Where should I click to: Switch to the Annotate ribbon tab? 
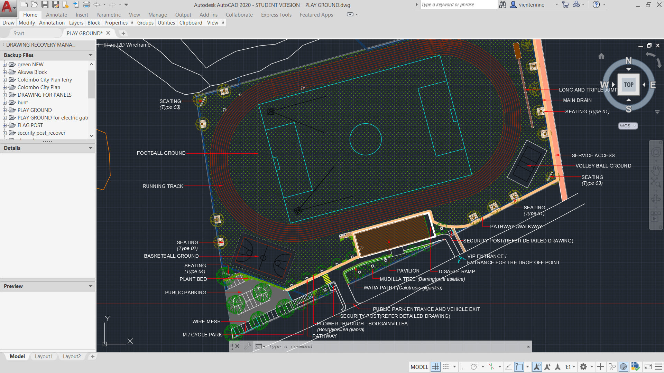point(56,15)
